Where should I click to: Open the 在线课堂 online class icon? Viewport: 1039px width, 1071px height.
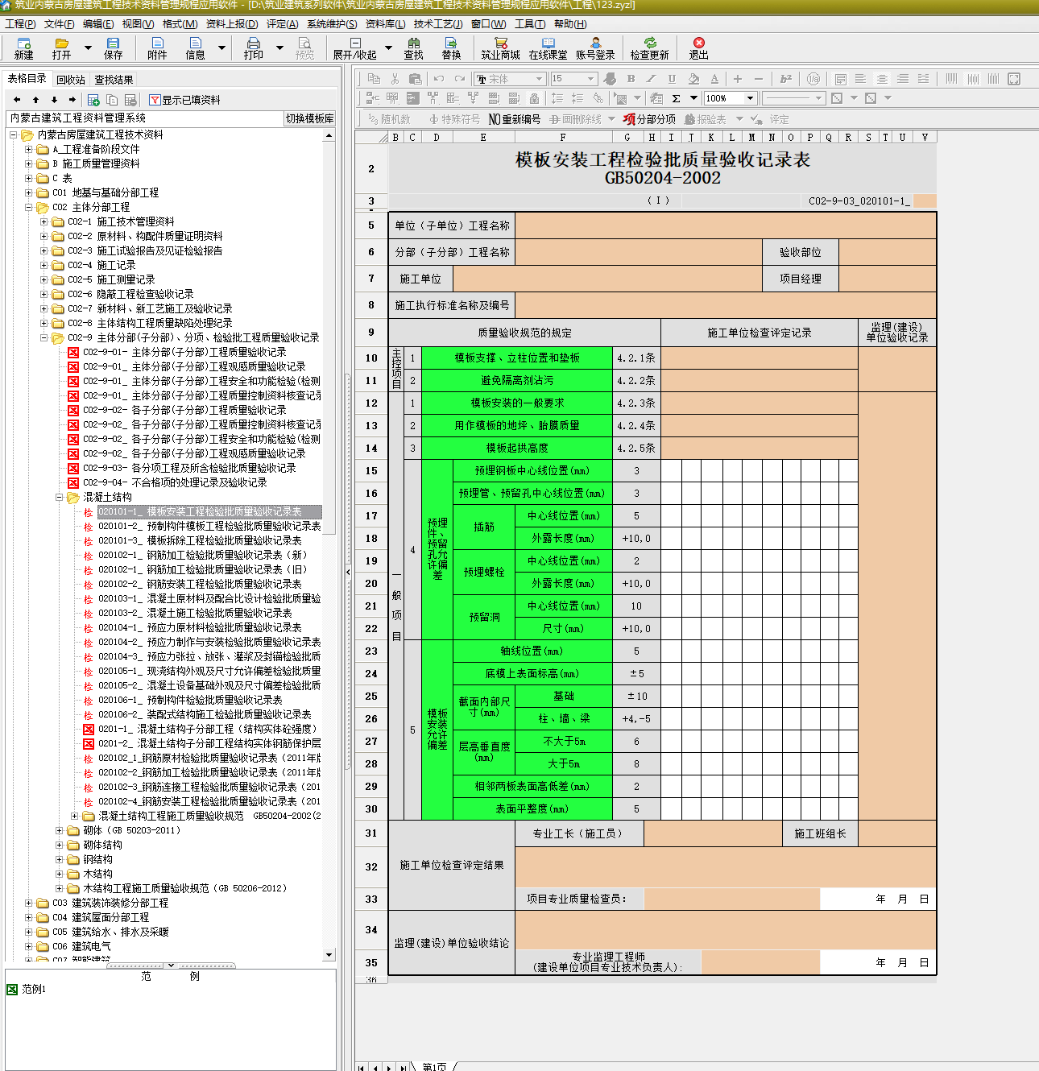[548, 48]
